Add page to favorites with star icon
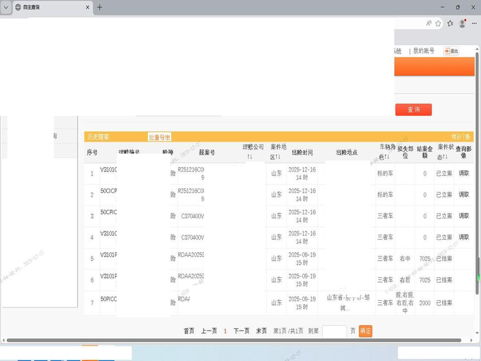 click(x=438, y=23)
